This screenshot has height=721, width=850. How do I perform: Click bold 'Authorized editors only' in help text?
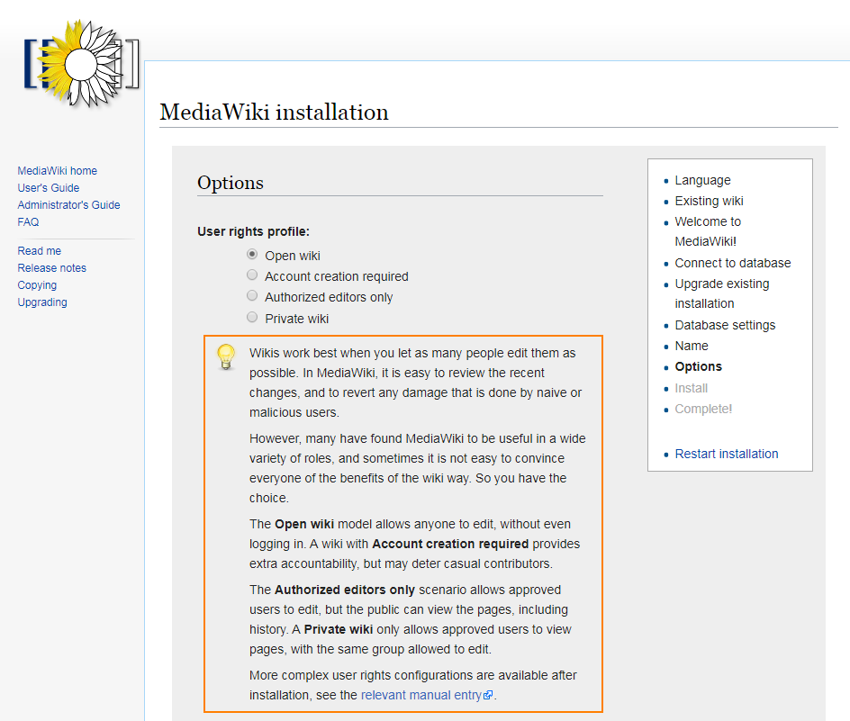pyautogui.click(x=345, y=590)
